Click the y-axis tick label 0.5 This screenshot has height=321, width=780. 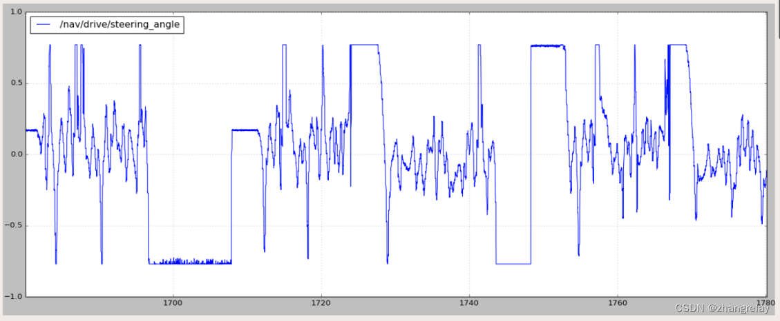17,83
